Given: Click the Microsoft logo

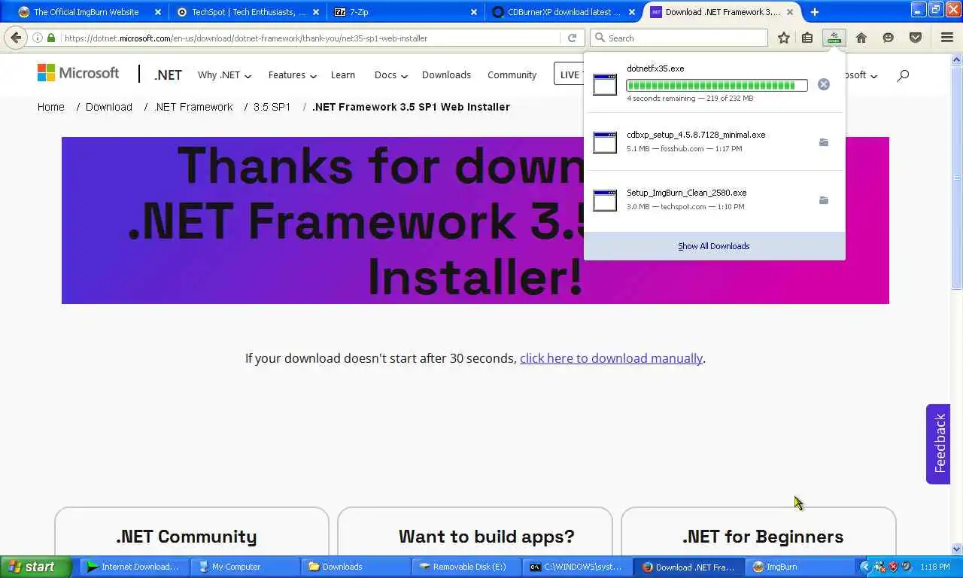Looking at the screenshot, I should [x=78, y=73].
